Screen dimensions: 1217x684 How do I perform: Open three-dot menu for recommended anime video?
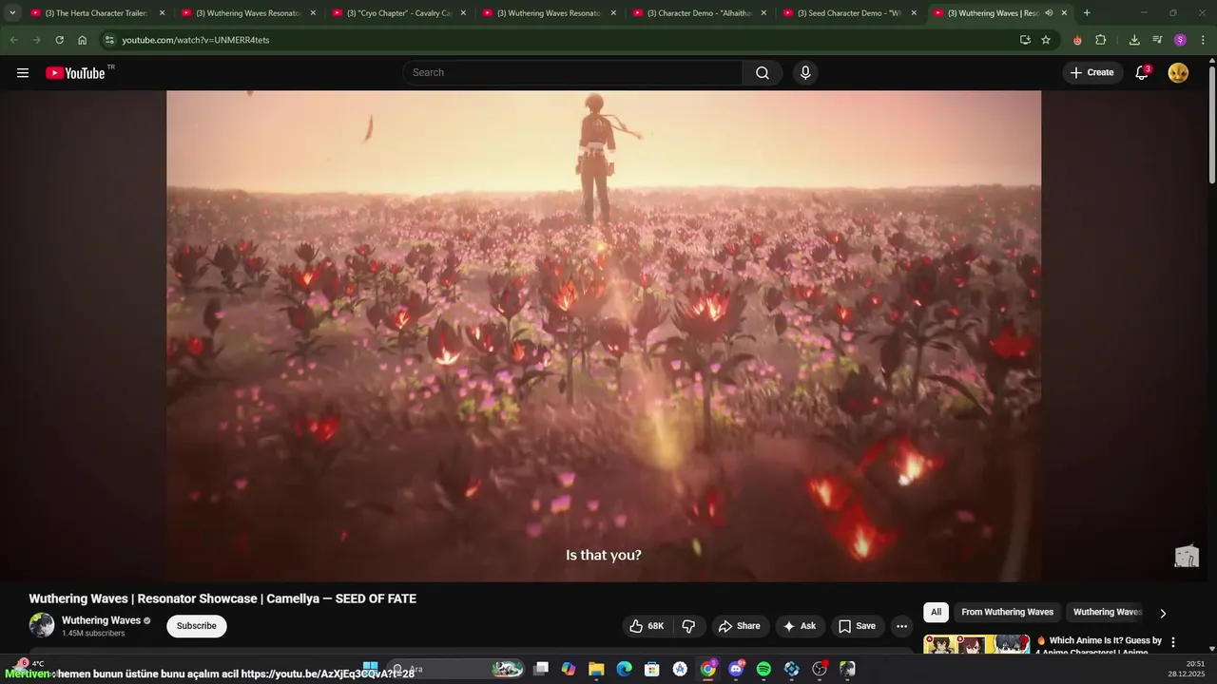[1172, 642]
